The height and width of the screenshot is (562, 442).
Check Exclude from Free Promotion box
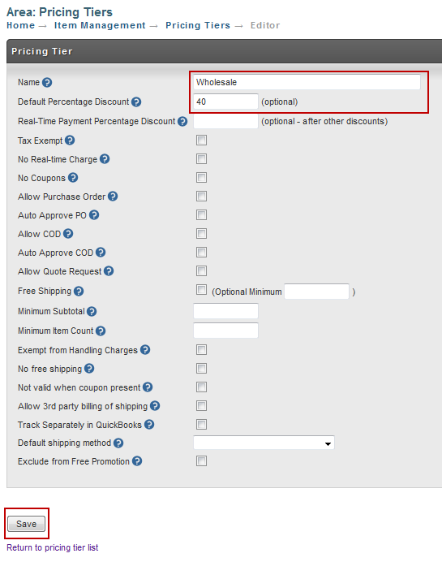(201, 461)
